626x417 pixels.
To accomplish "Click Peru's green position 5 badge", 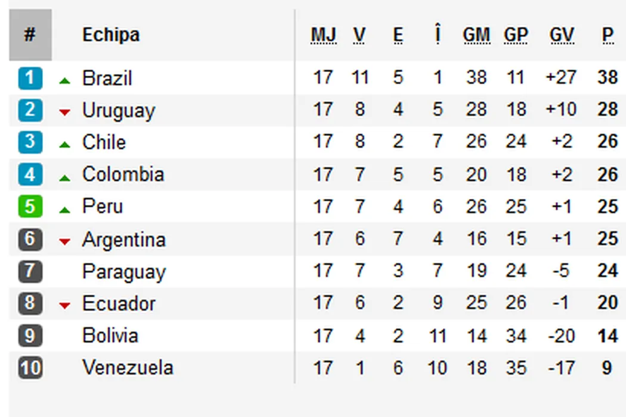I will point(30,207).
